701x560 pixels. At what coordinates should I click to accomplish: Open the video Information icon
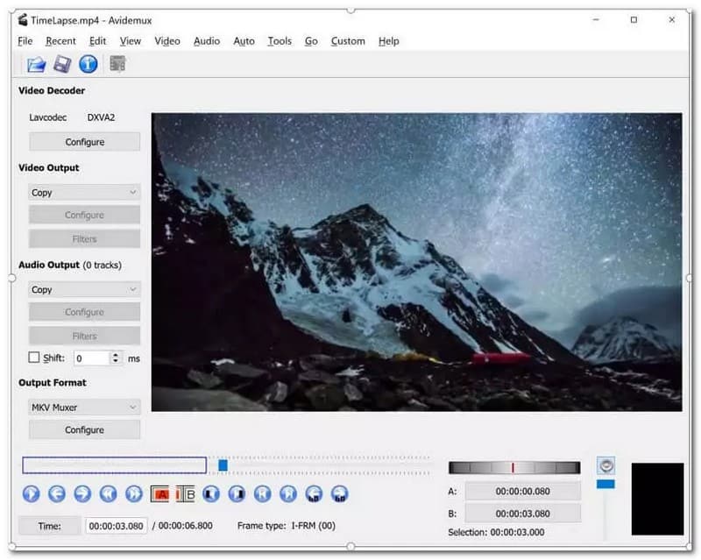[x=88, y=64]
